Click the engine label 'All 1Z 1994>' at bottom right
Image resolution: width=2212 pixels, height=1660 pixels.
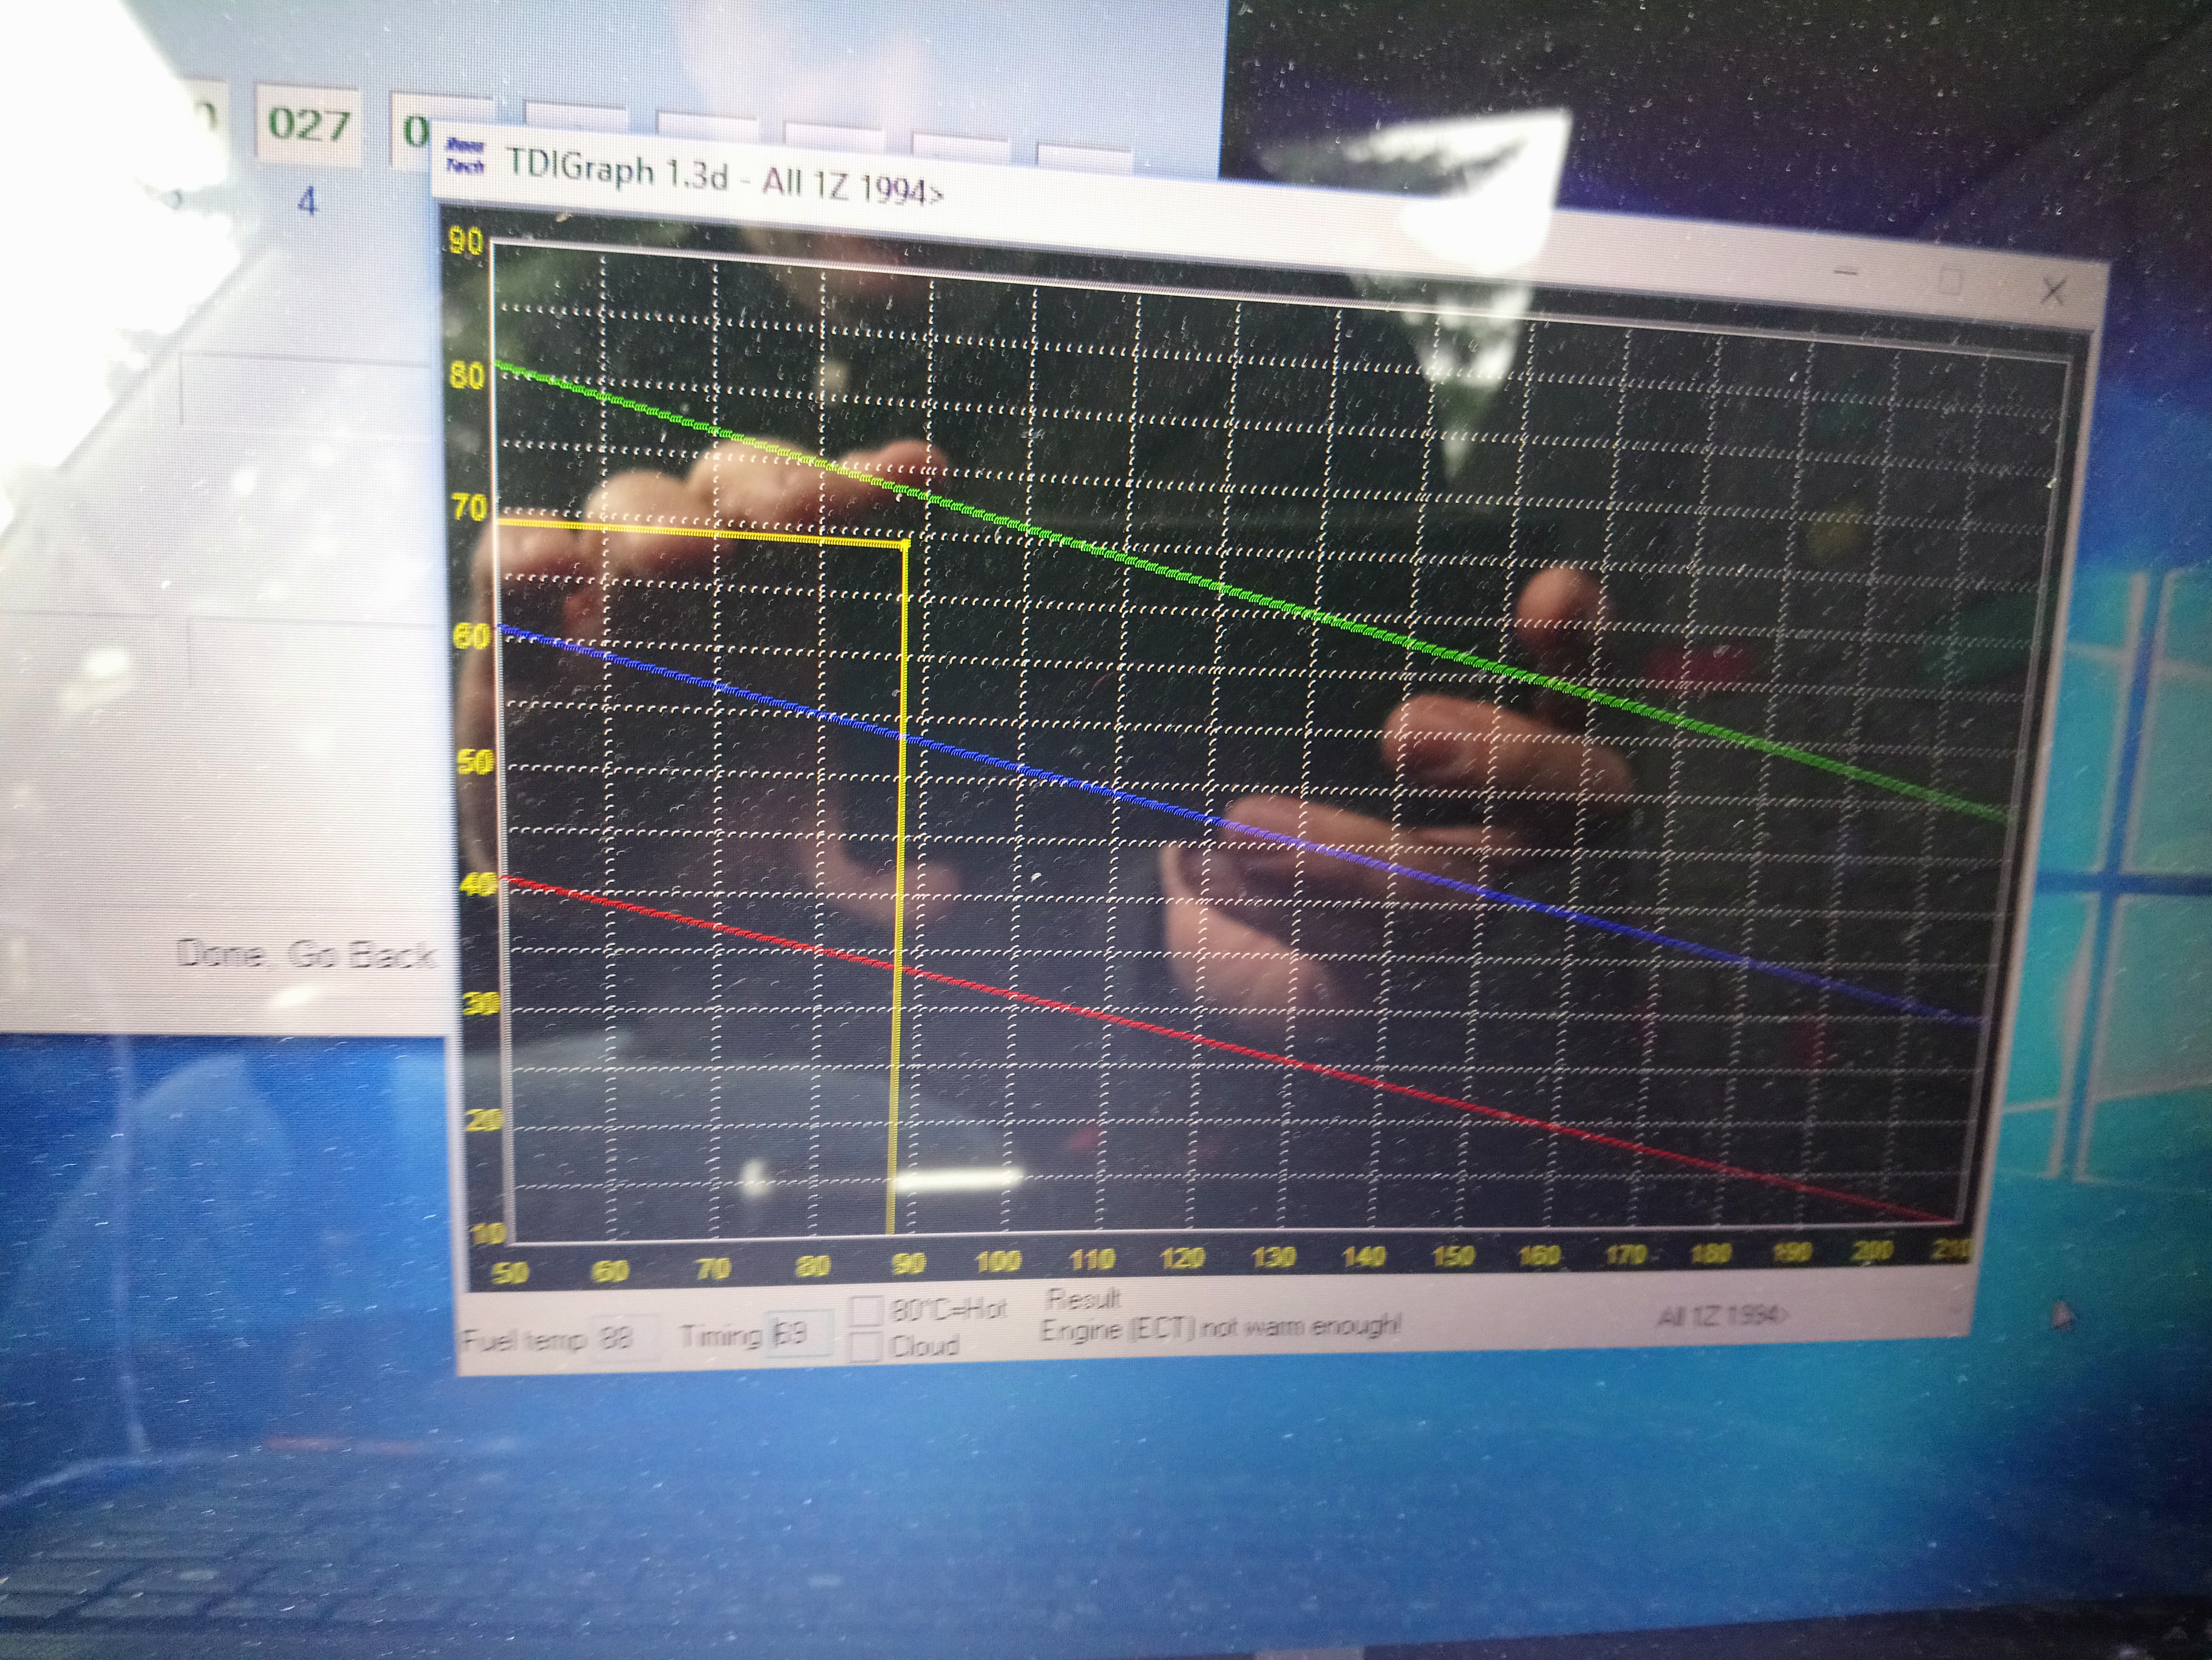[x=1723, y=1316]
